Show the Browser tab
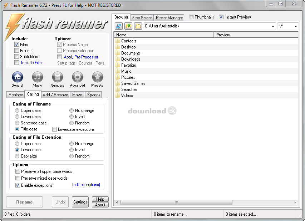The height and width of the screenshot is (221, 305). tap(121, 17)
